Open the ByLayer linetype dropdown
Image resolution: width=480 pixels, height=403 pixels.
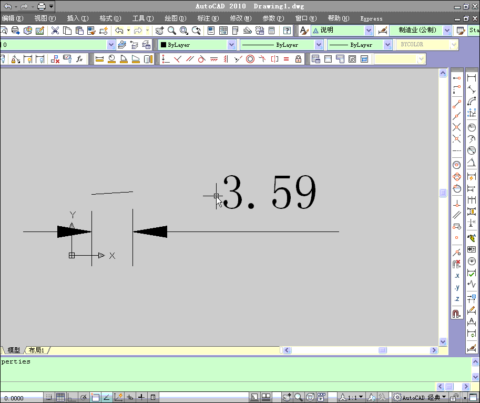[319, 45]
